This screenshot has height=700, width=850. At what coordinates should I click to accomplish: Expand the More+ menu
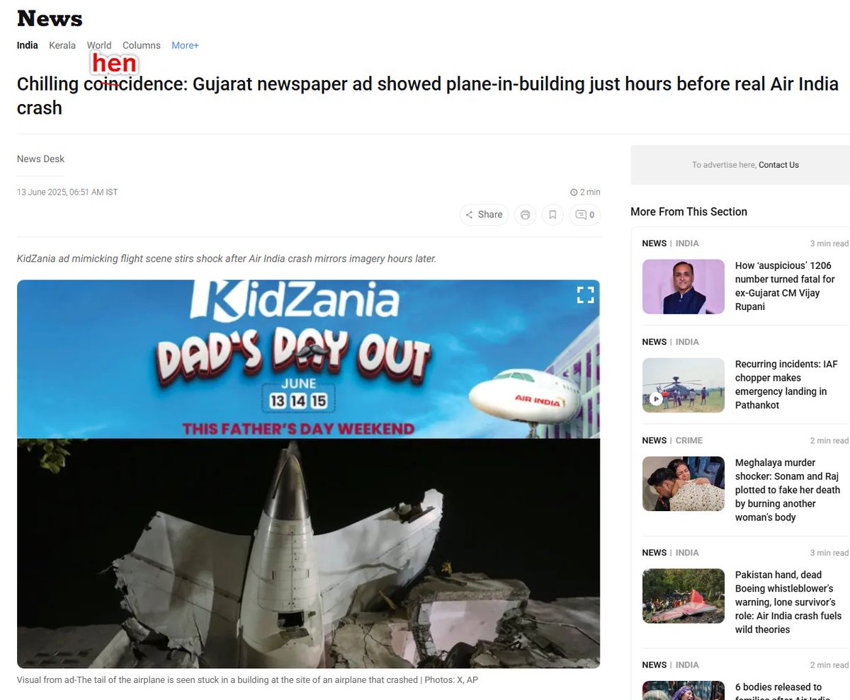pos(185,45)
